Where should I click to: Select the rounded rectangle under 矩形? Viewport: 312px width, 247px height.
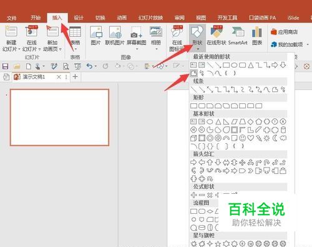coord(202,106)
